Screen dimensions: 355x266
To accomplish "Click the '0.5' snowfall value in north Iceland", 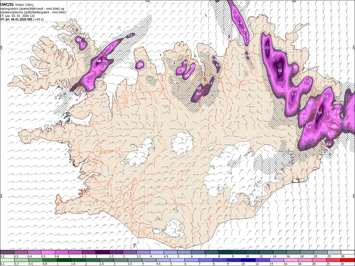I will [x=199, y=88].
